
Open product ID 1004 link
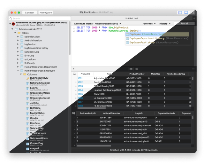pos(80,90)
